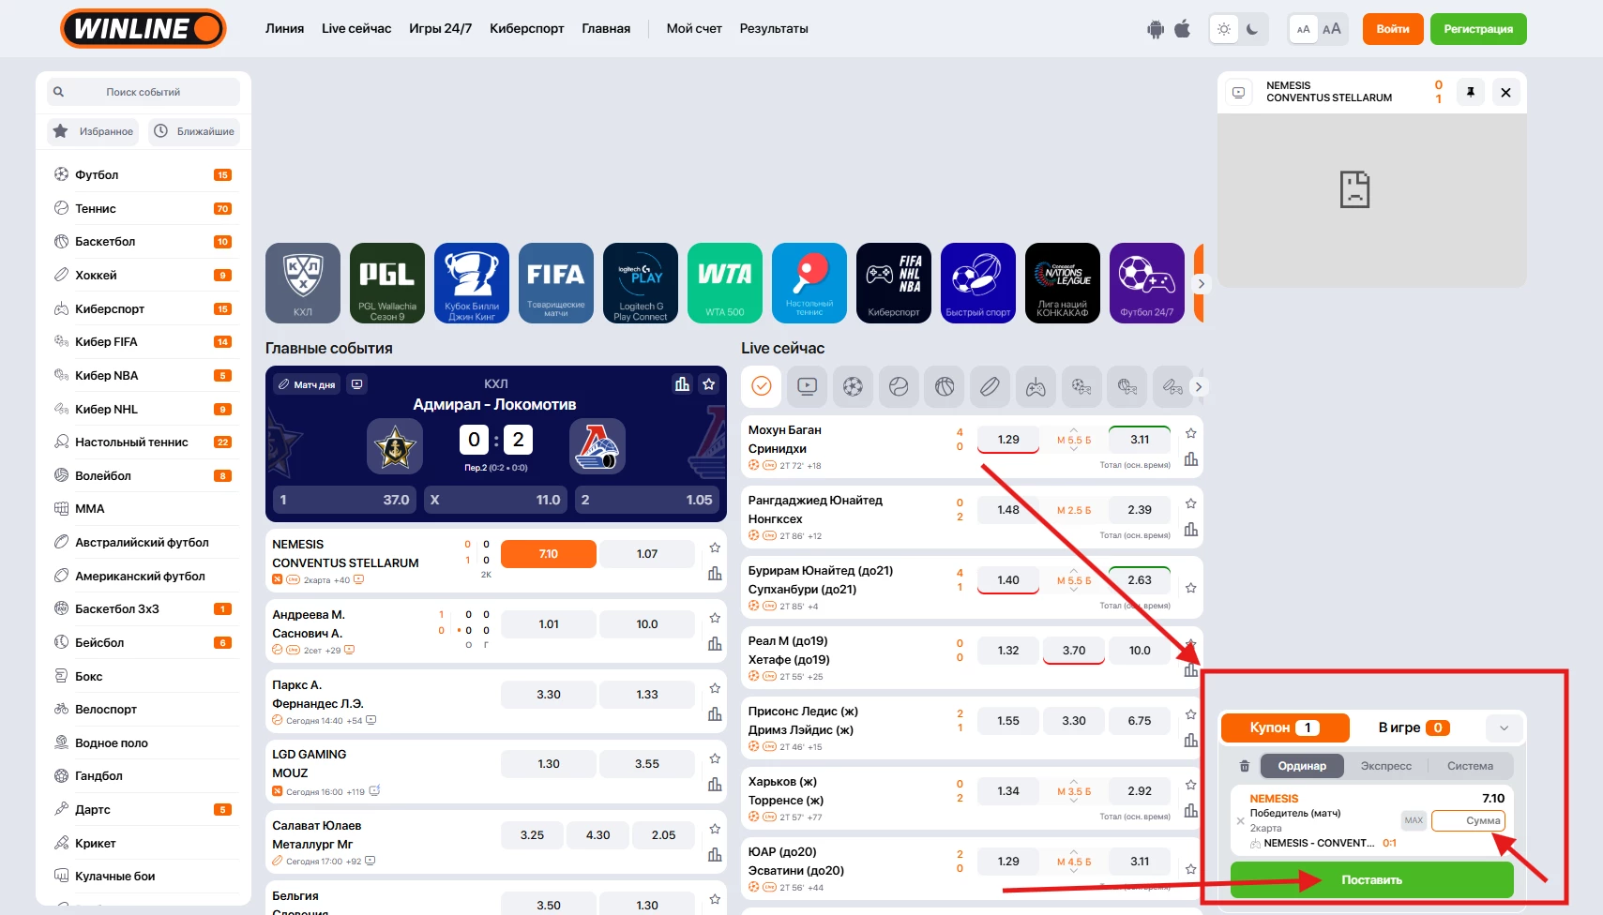Screen dimensions: 1603x915
Task: Open statistics for Адмирал – Локомотив match
Action: click(682, 383)
